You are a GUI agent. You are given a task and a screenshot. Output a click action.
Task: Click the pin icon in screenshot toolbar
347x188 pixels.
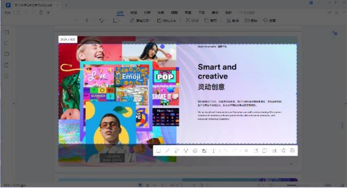[x=283, y=150]
